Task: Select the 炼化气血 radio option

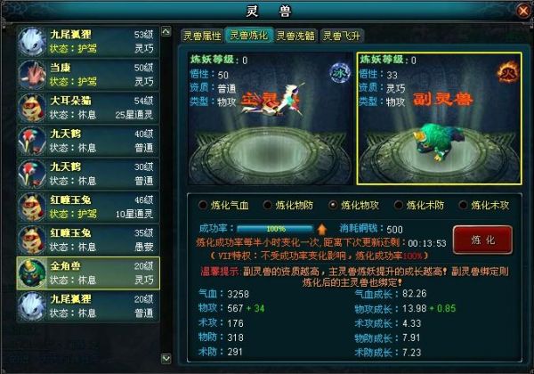Action: click(x=203, y=205)
